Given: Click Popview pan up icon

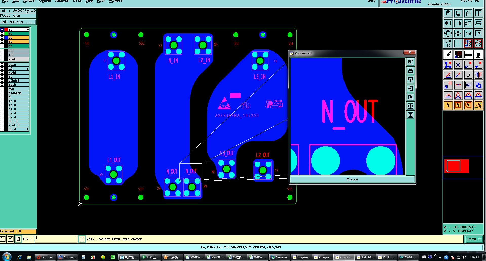Looking at the screenshot, I should coord(410,71).
